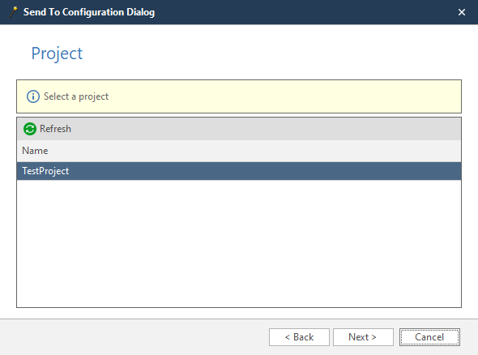Screen dimensions: 478x355
Task: Click the blue Project heading
Action: 57,53
